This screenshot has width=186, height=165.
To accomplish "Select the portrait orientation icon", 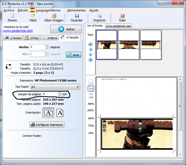I will (60, 113).
